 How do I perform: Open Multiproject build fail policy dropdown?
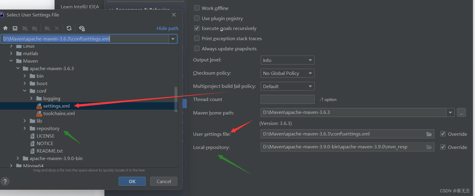click(287, 86)
